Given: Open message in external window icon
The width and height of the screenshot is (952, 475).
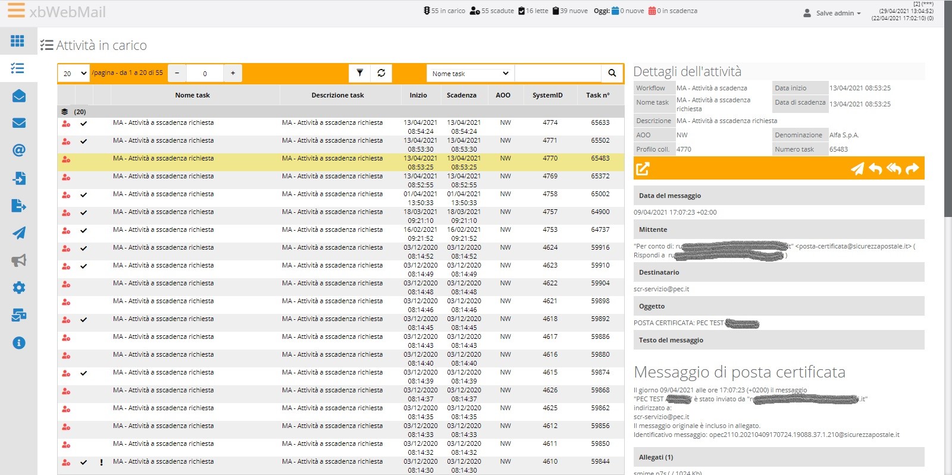Looking at the screenshot, I should [x=643, y=169].
